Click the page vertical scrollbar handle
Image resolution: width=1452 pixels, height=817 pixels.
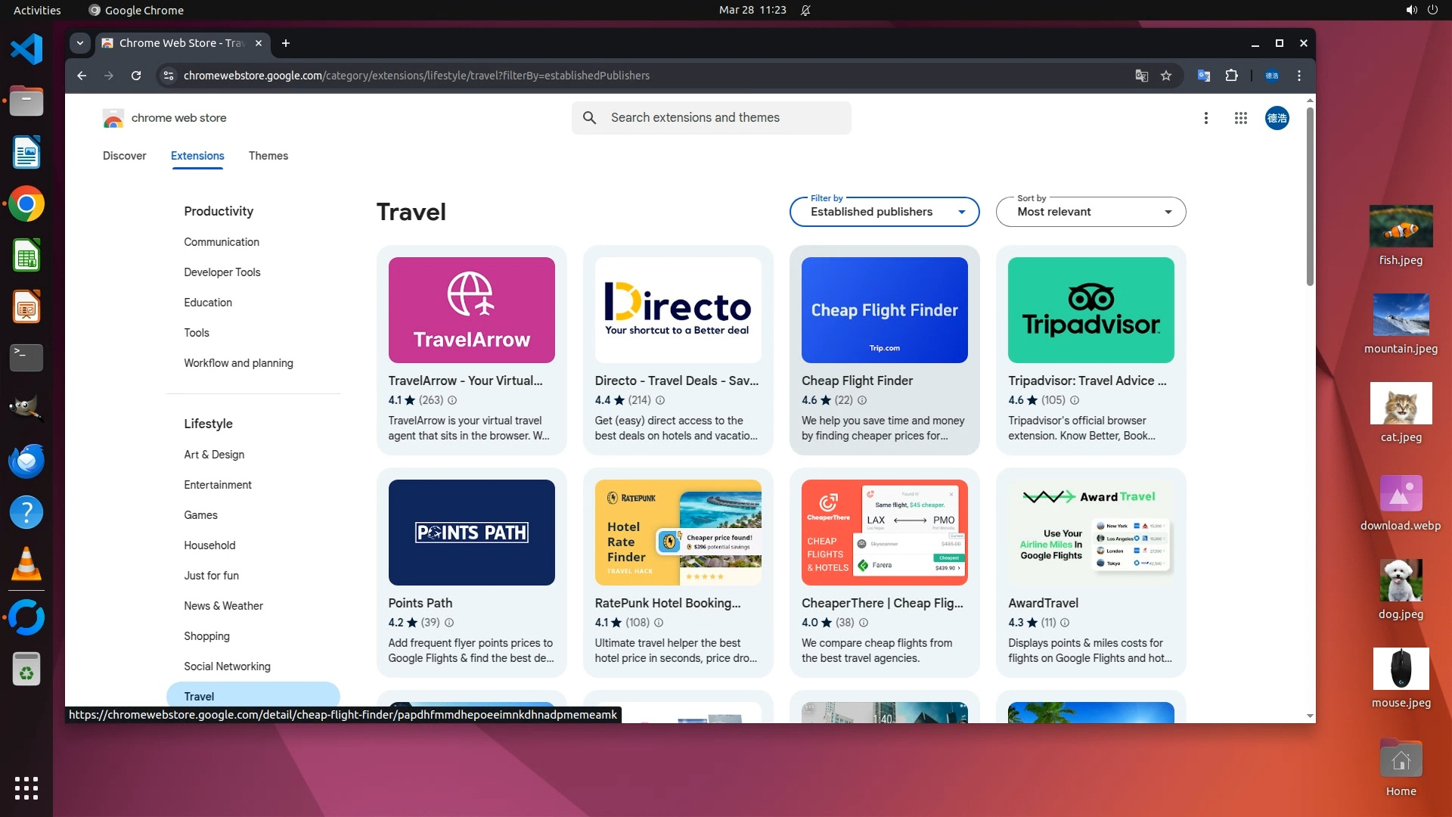click(1310, 197)
